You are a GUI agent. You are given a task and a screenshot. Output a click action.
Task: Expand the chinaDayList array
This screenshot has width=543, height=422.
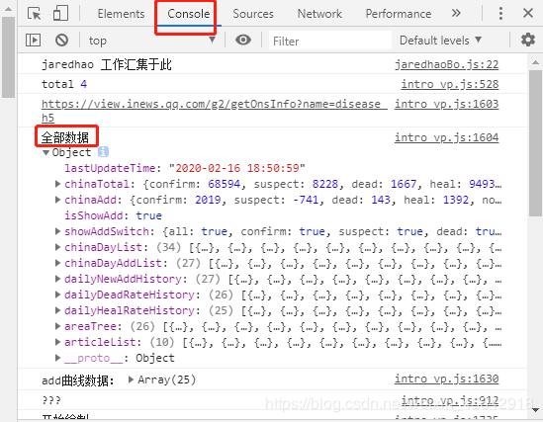click(x=57, y=247)
